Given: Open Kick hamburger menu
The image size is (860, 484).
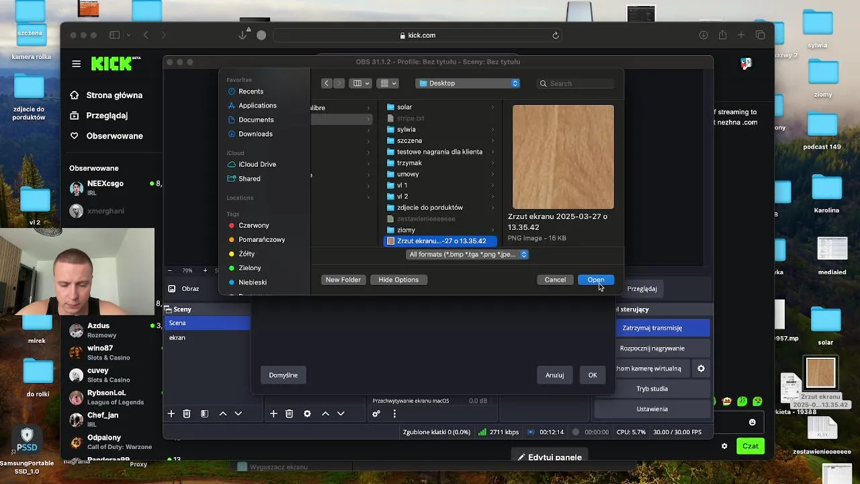Looking at the screenshot, I should (x=76, y=64).
